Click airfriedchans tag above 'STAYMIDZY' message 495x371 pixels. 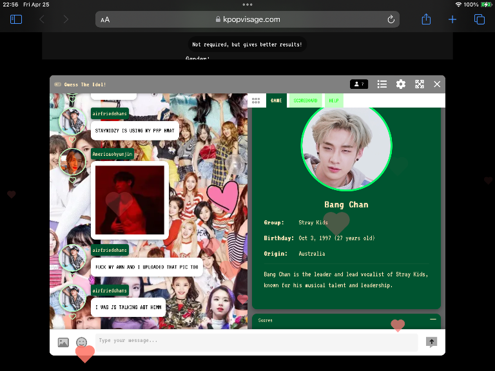[110, 113]
